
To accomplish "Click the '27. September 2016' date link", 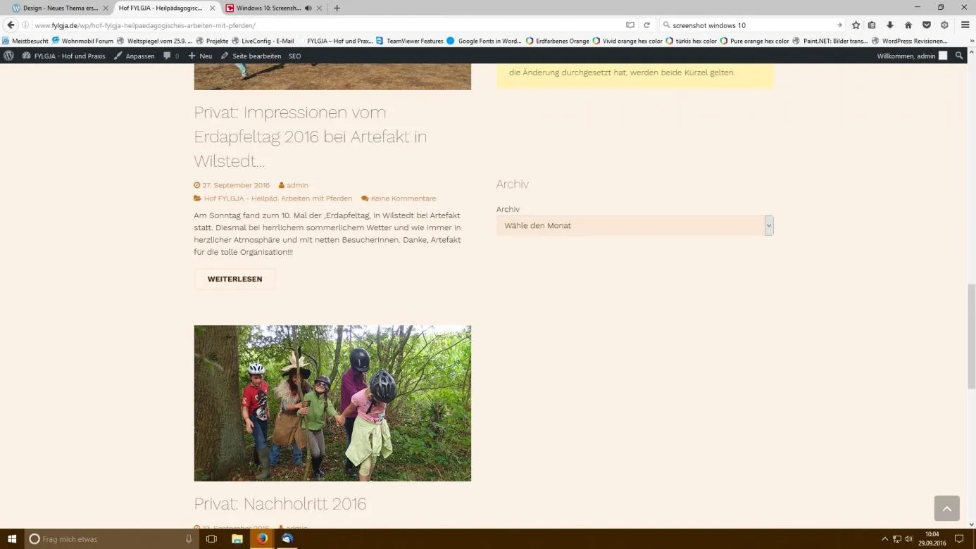I will coord(236,185).
